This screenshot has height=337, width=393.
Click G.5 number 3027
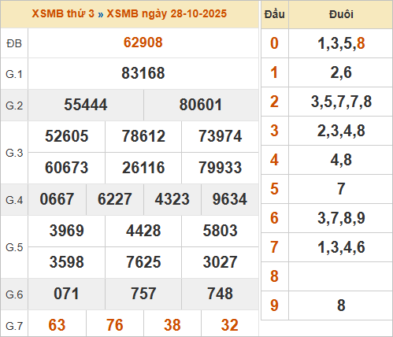[x=220, y=262]
